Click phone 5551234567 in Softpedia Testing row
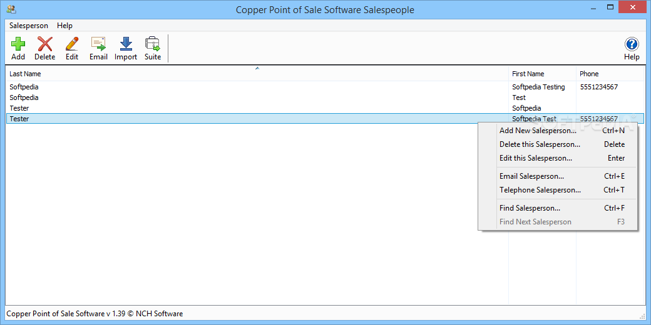 (x=598, y=87)
